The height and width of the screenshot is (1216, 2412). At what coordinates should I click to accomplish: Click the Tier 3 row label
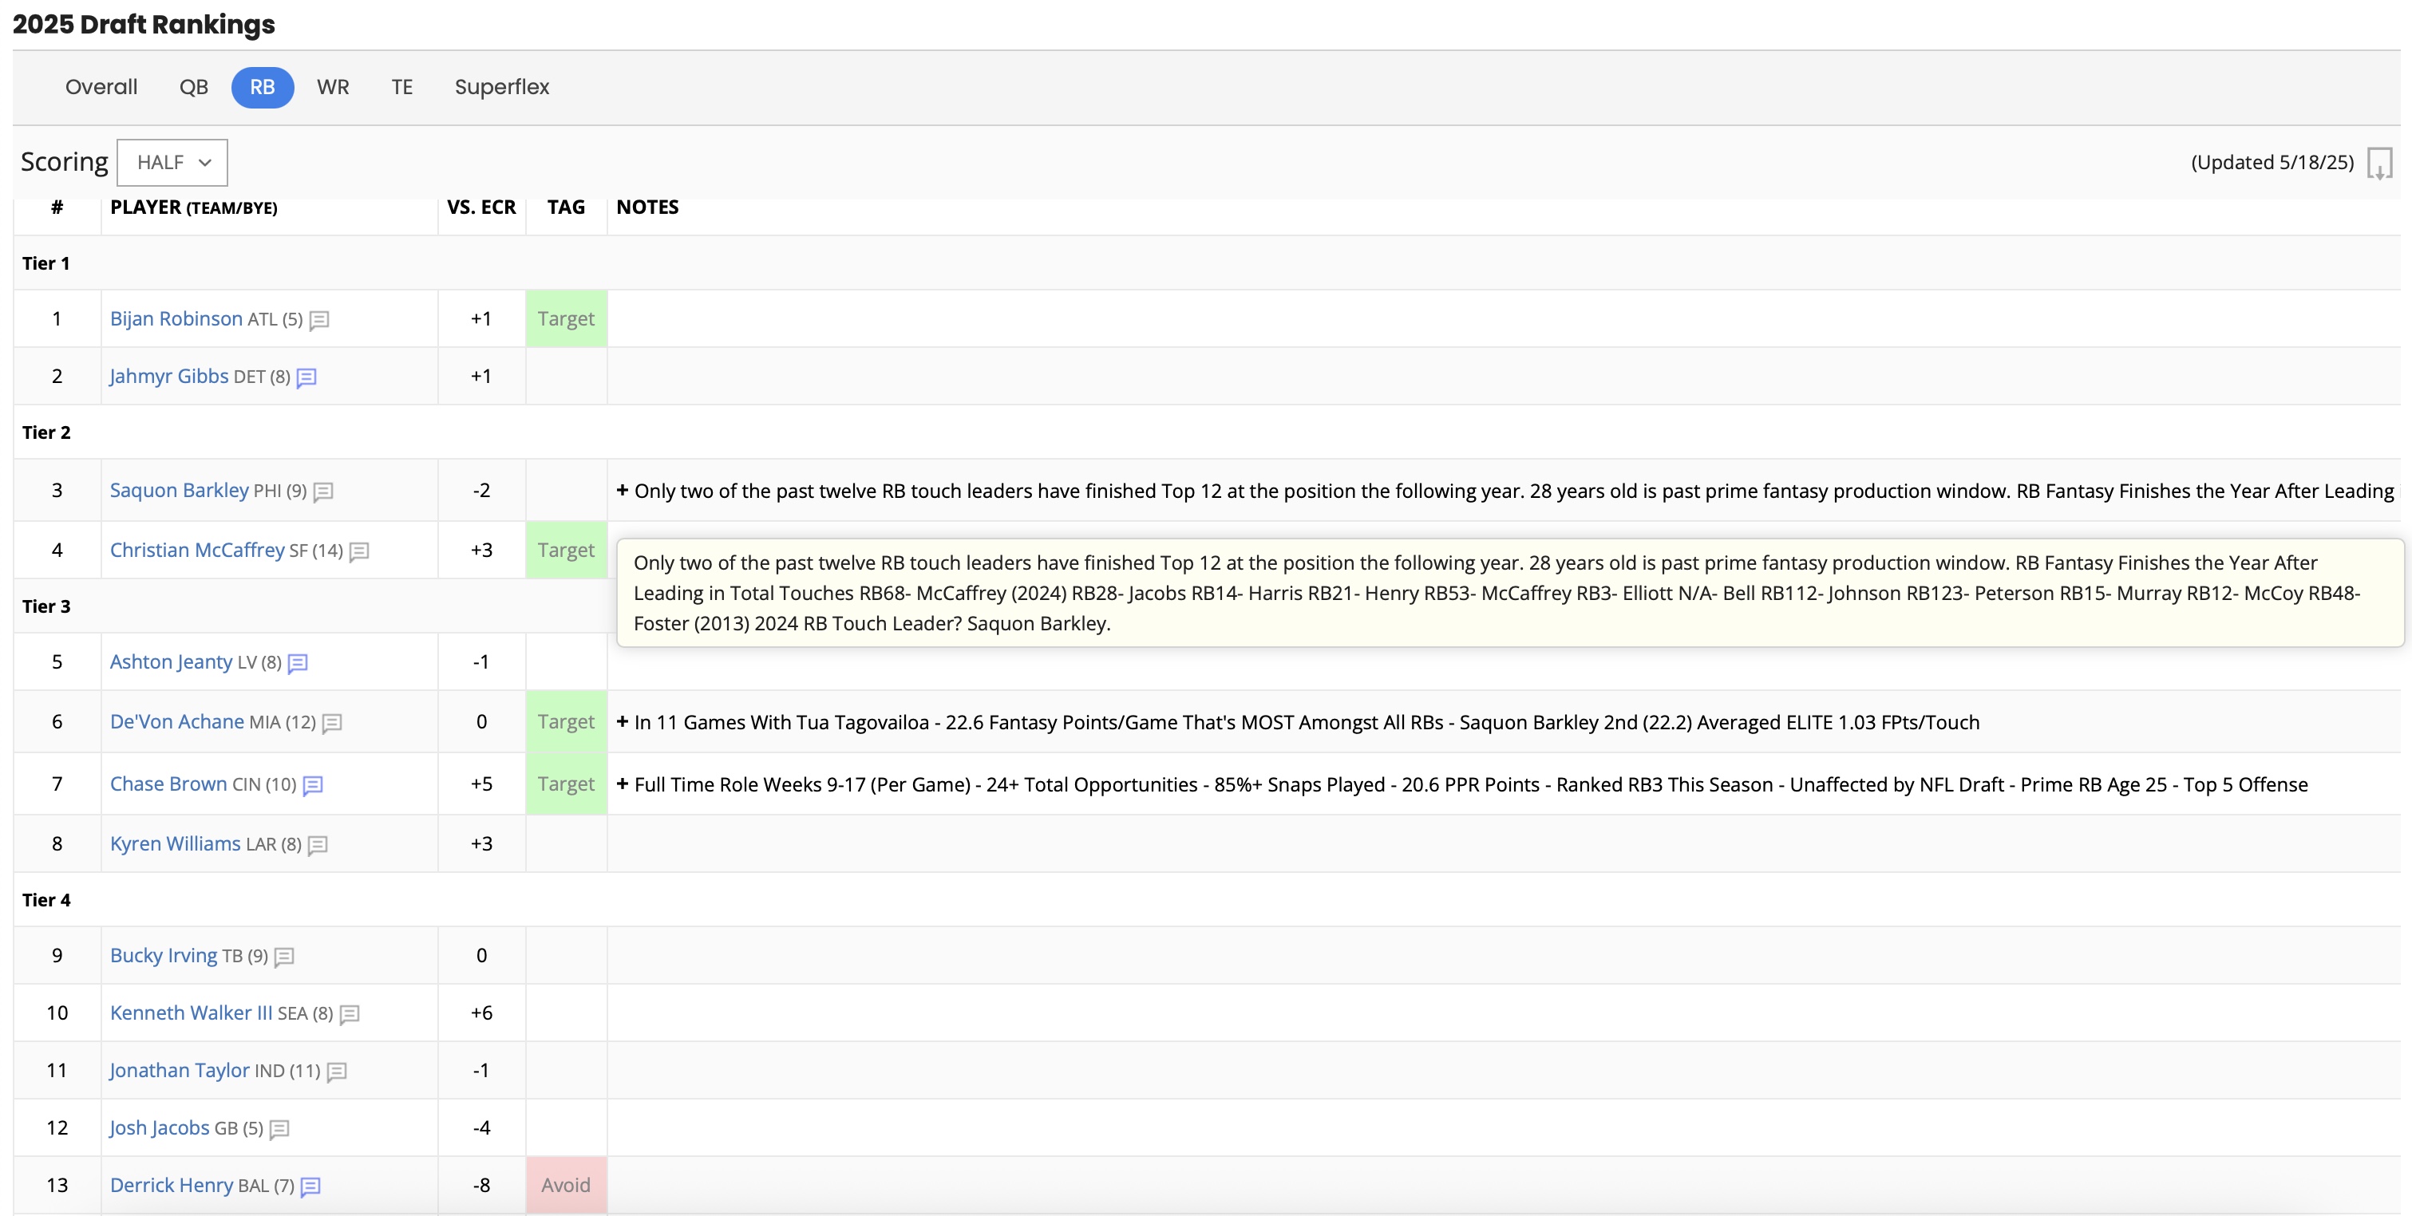click(x=45, y=606)
